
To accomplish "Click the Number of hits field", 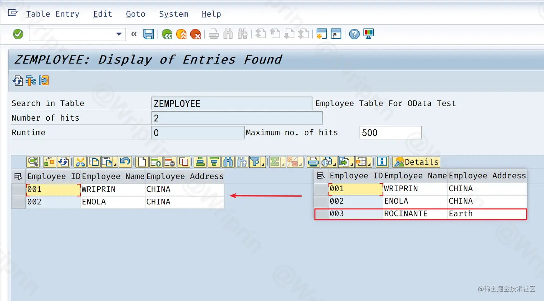I will 237,118.
